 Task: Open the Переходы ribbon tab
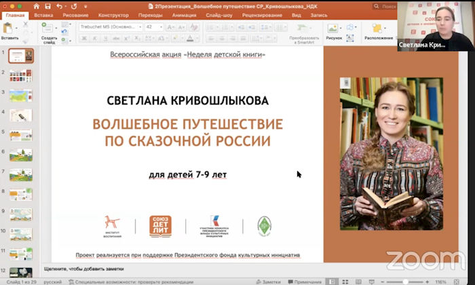tap(150, 15)
